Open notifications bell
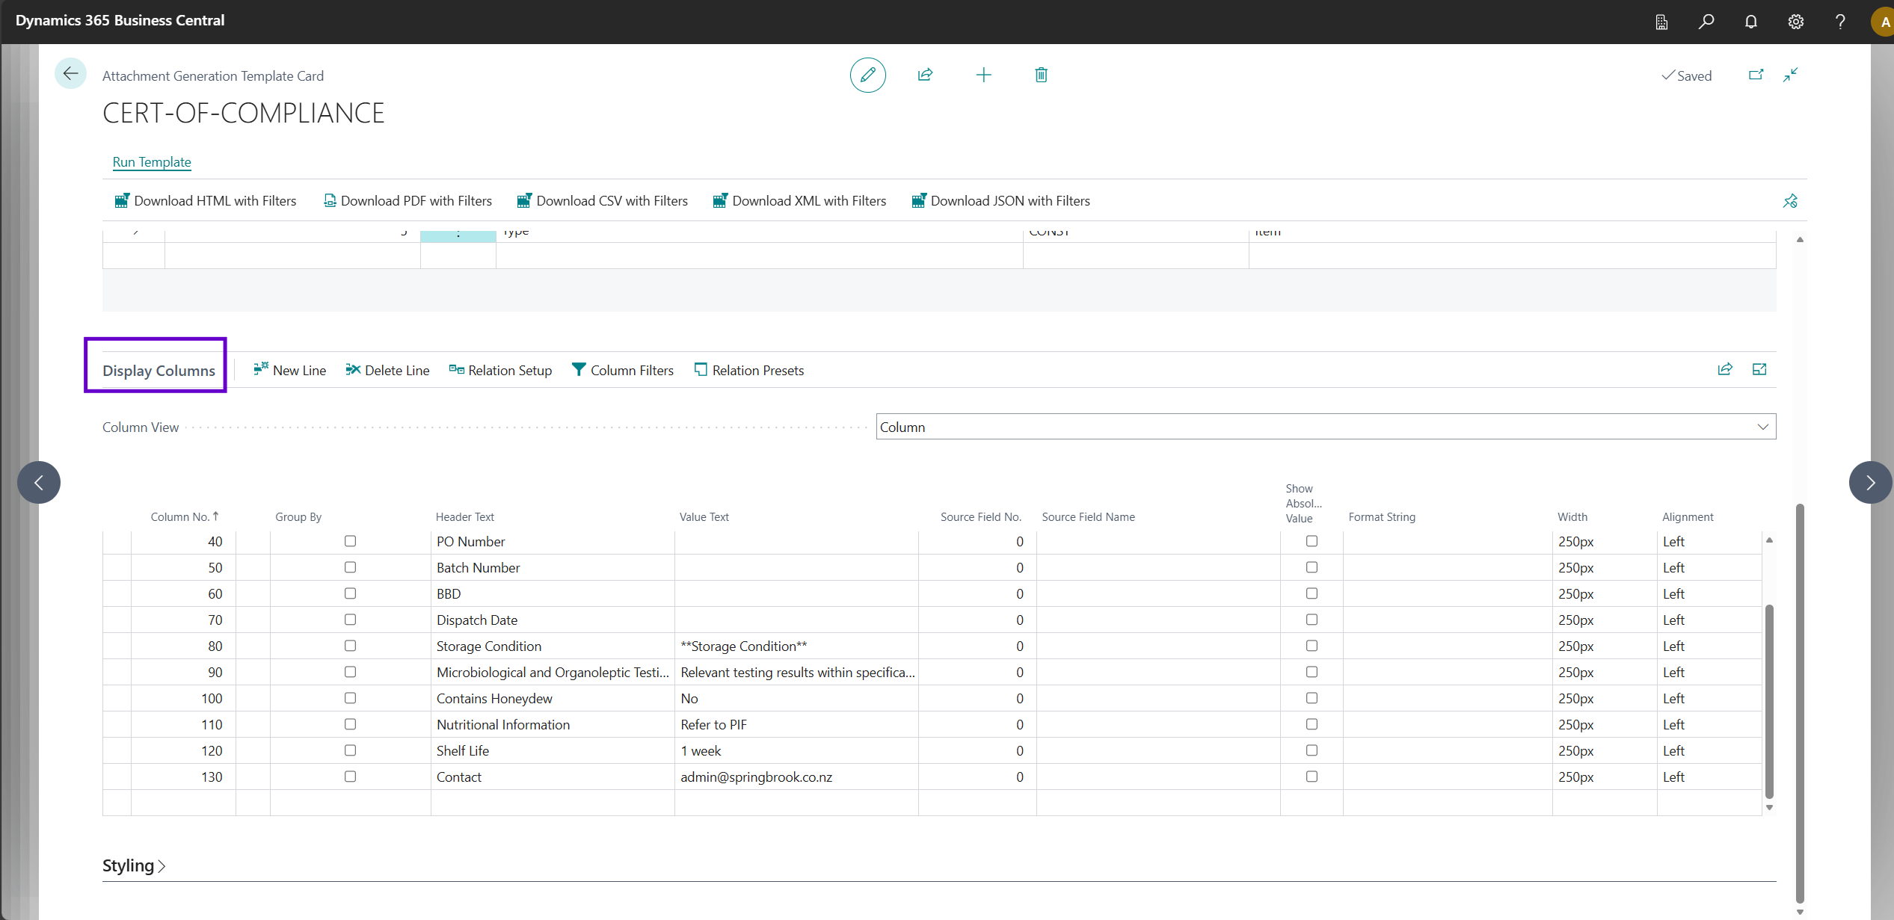This screenshot has width=1894, height=920. click(1751, 22)
